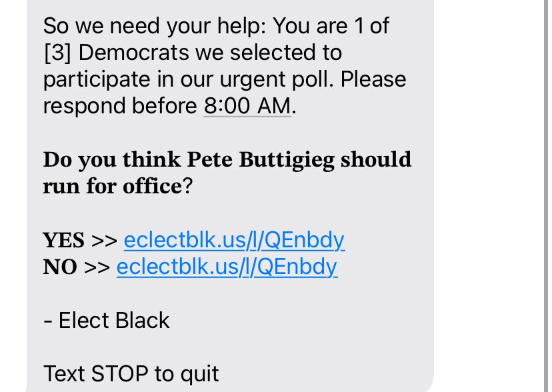This screenshot has height=392, width=552.
Task: Click the bold NO label
Action: (x=60, y=267)
